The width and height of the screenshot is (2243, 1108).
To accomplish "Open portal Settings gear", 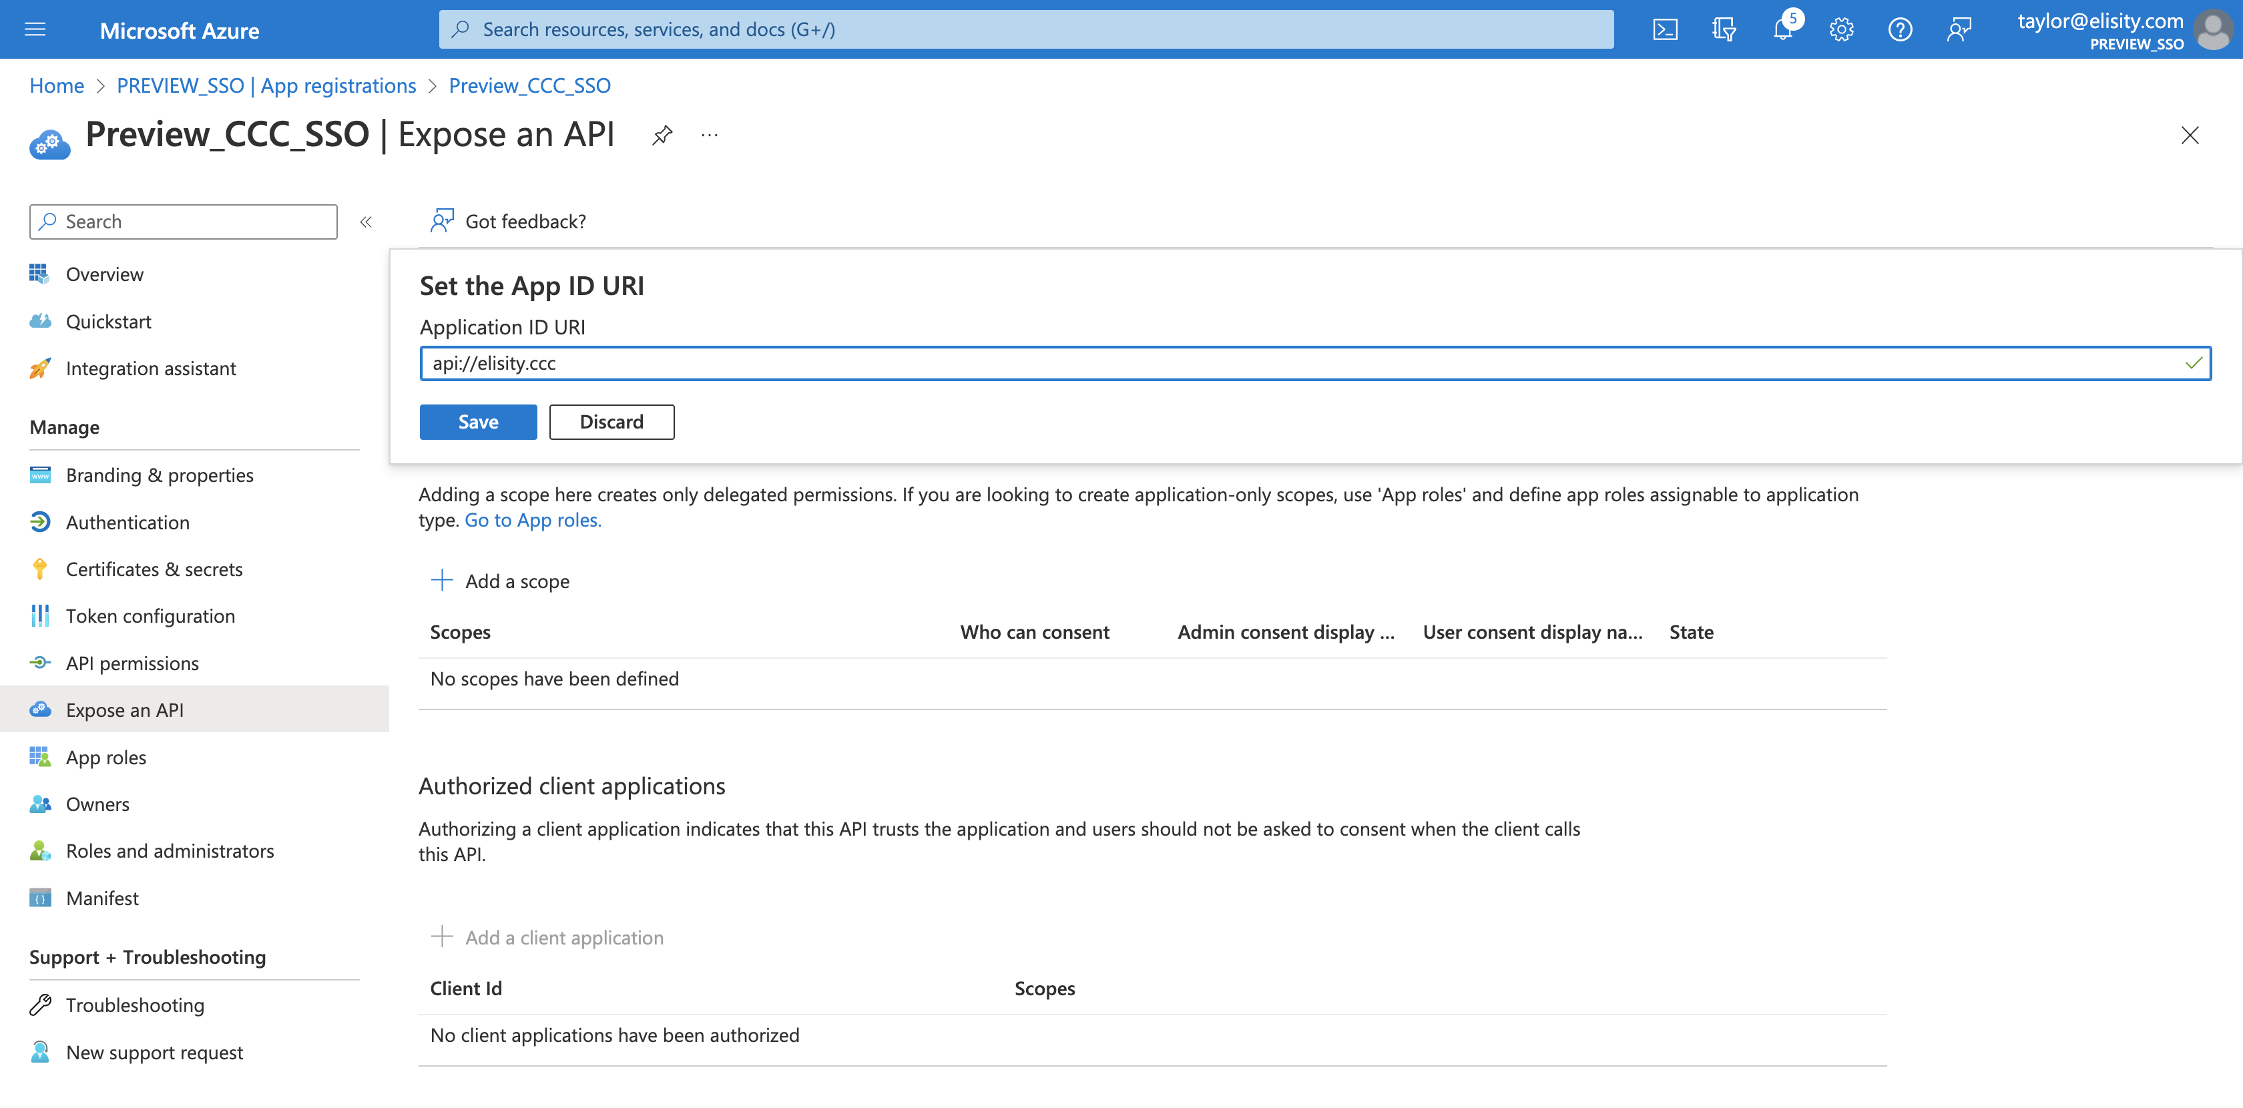I will tap(1840, 29).
